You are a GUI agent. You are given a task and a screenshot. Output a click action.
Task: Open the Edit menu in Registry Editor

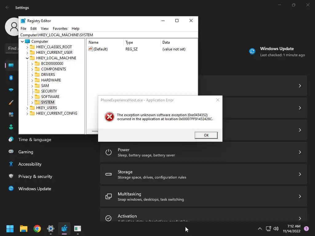[x=33, y=29]
